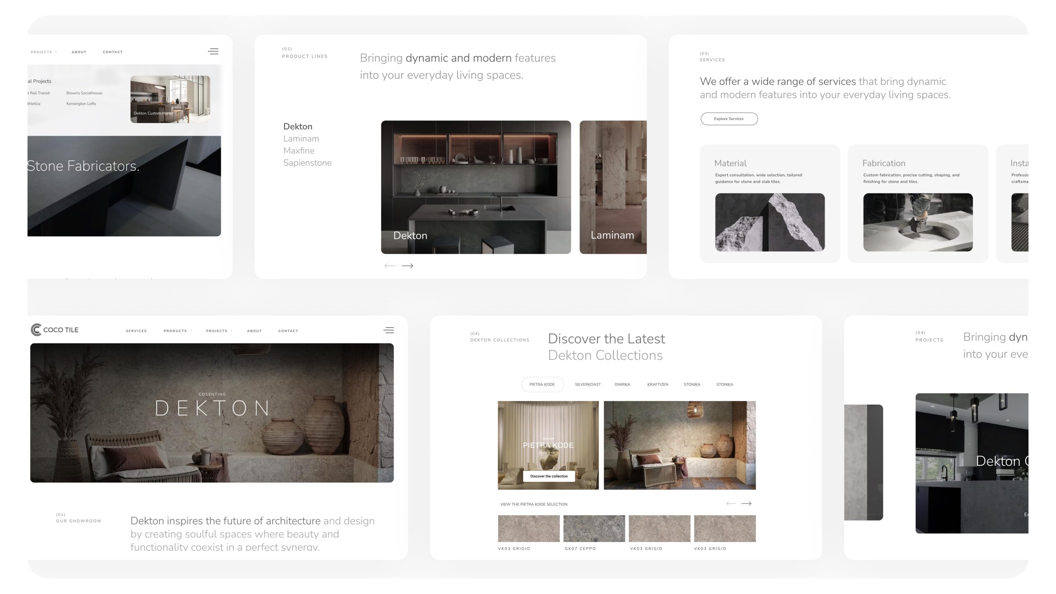Screen dimensions: 1056x594
Task: Click Coco Tile logo icon
Action: click(x=36, y=330)
